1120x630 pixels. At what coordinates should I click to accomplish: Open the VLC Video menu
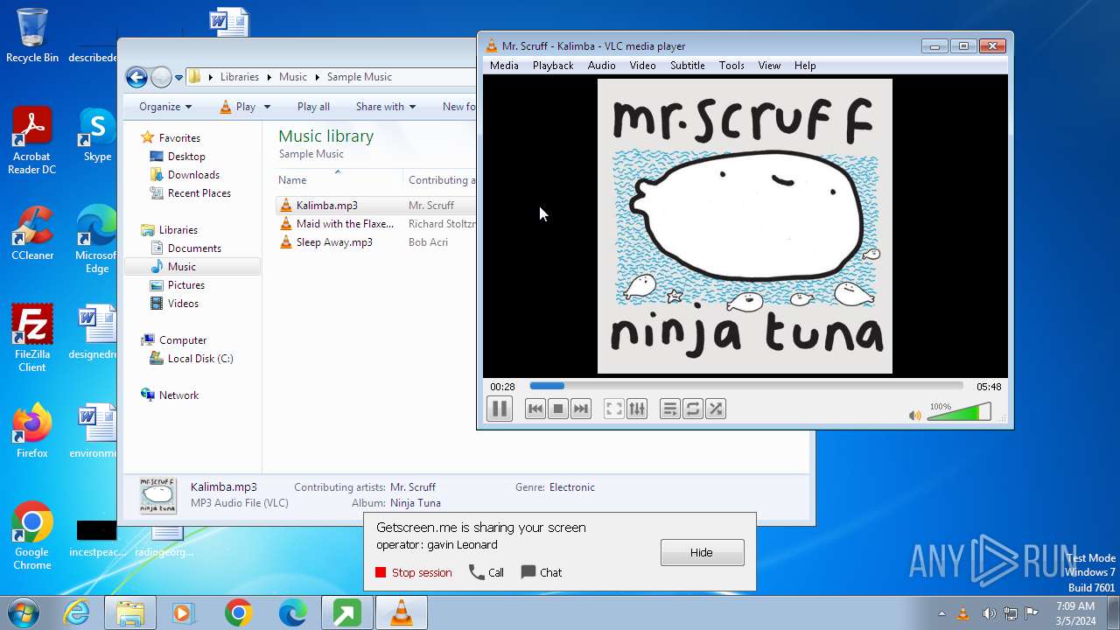(x=642, y=66)
